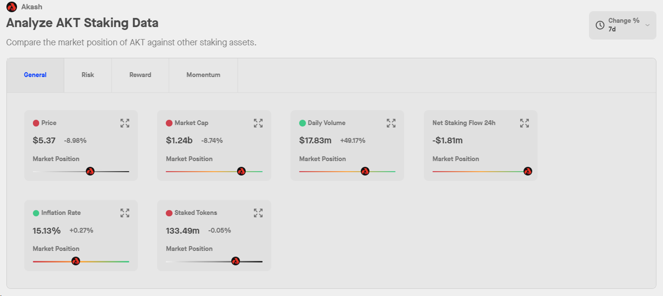This screenshot has width=663, height=296.
Task: Click the Price market position marker
Action: tap(90, 171)
